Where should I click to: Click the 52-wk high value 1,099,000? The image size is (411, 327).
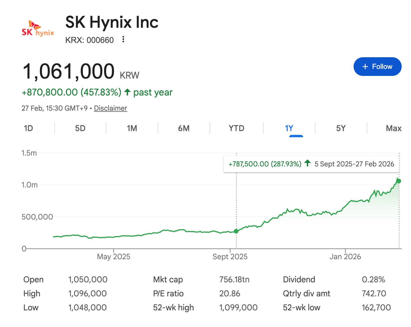coord(238,307)
